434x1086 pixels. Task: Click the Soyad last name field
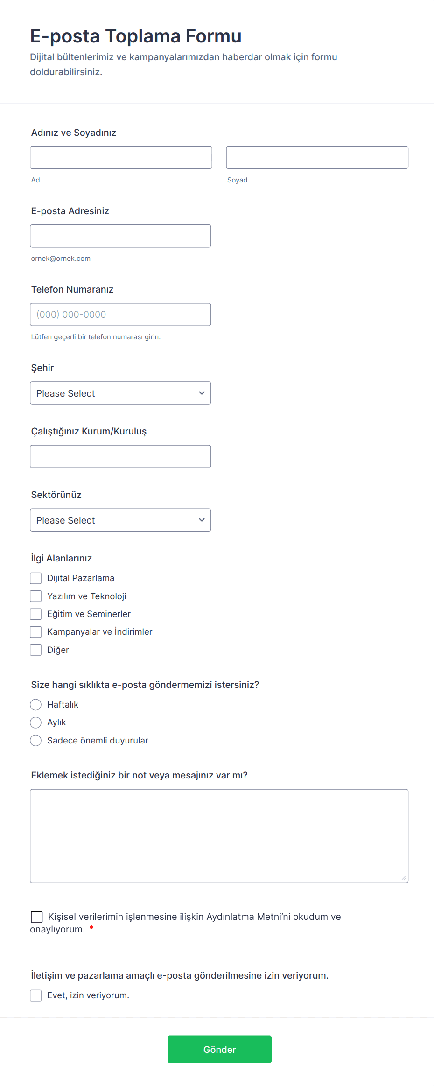pyautogui.click(x=317, y=157)
